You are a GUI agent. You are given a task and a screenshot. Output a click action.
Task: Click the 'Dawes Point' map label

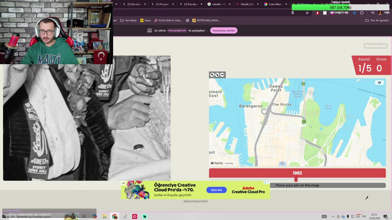point(276,88)
